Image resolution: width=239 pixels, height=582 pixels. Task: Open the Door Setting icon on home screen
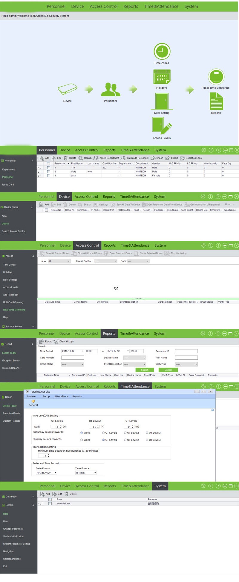point(162,101)
